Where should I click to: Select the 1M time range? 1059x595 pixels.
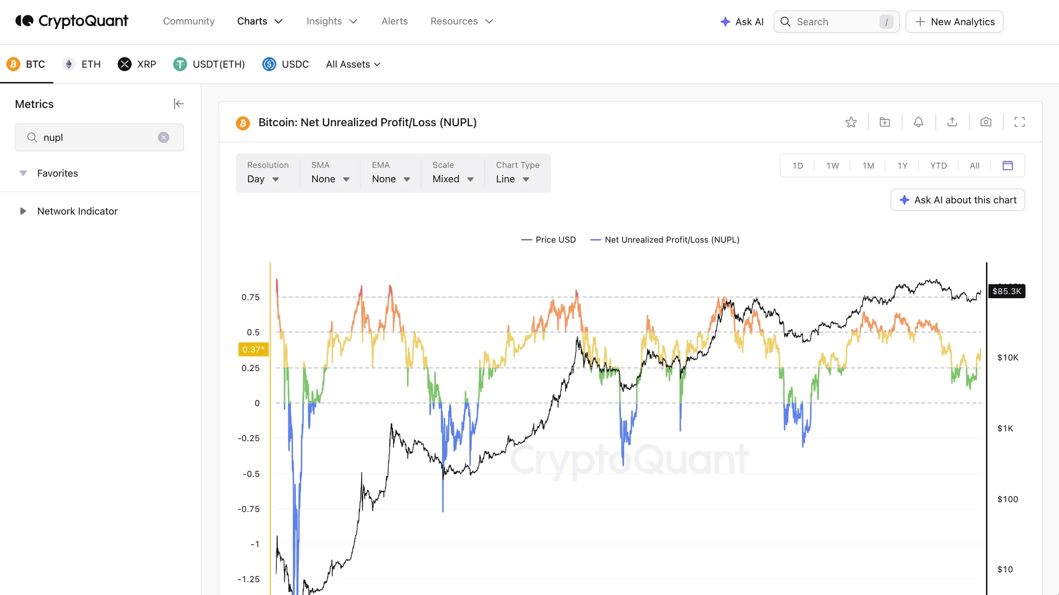868,166
